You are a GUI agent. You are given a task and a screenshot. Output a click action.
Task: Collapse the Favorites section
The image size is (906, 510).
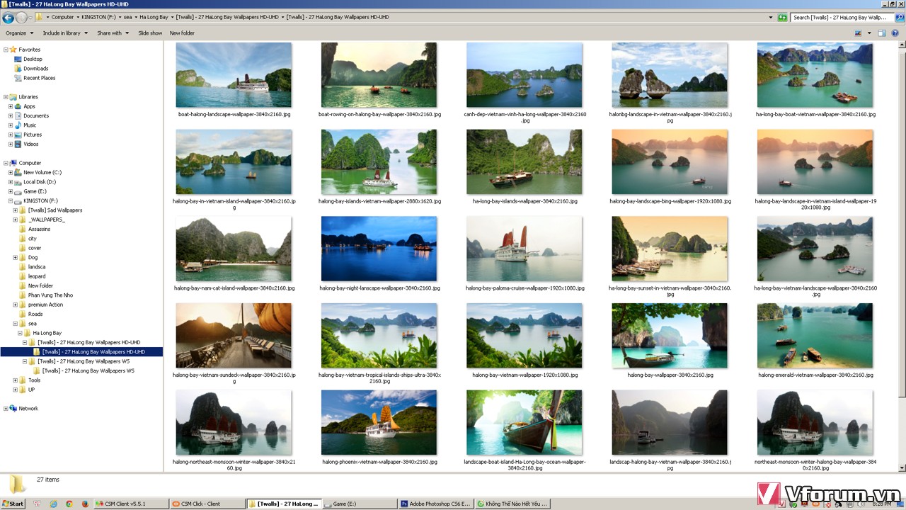6,50
